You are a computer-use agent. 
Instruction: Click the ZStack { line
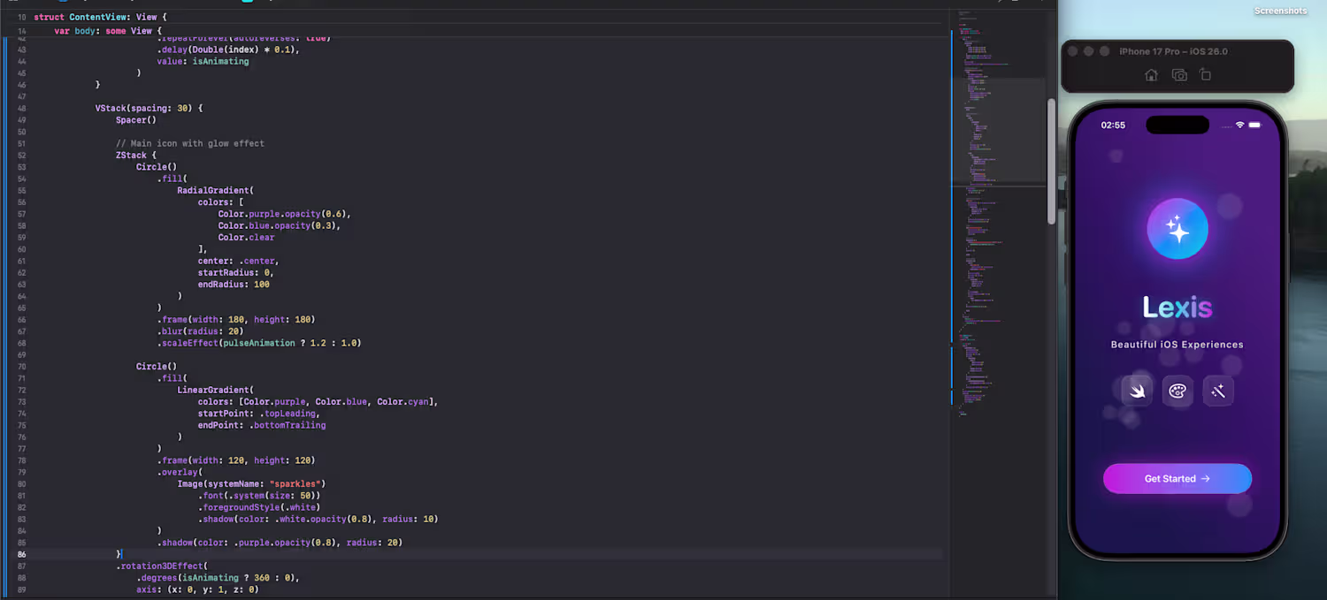[x=135, y=155]
